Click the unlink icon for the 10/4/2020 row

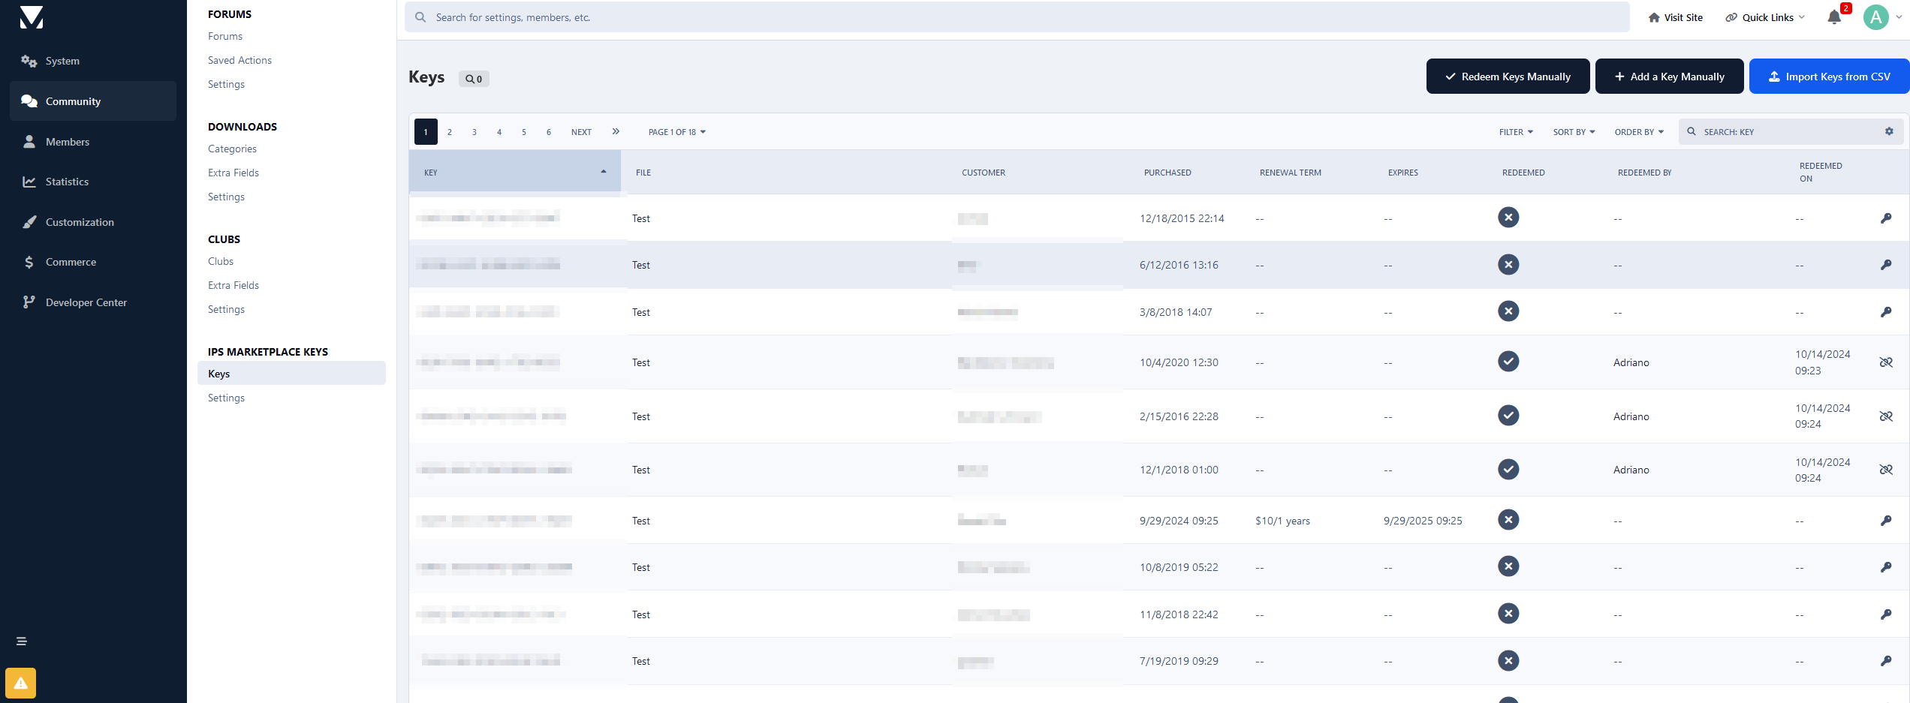coord(1885,362)
